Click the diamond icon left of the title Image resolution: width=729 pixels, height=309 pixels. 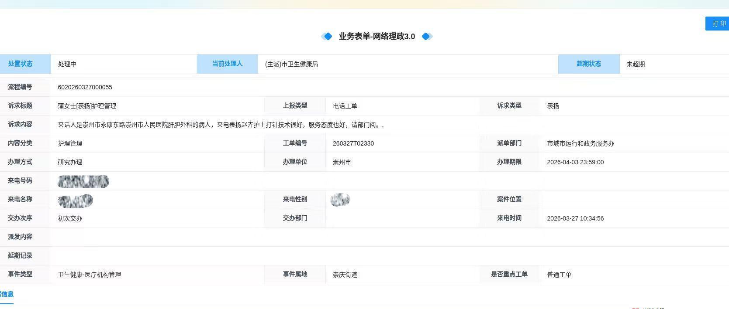pos(327,36)
